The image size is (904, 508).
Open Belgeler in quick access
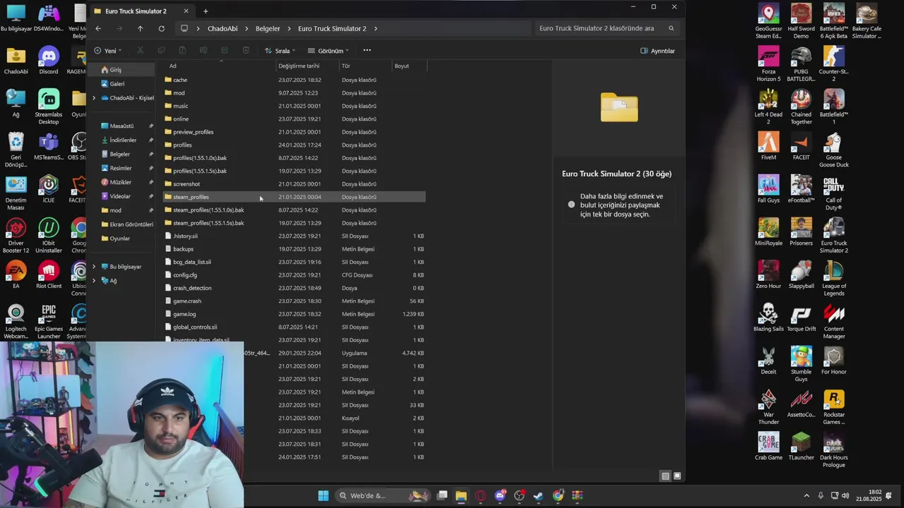(x=119, y=154)
